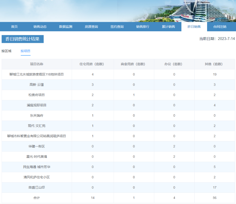Select the active 昨日销售 tab

[x=194, y=27]
